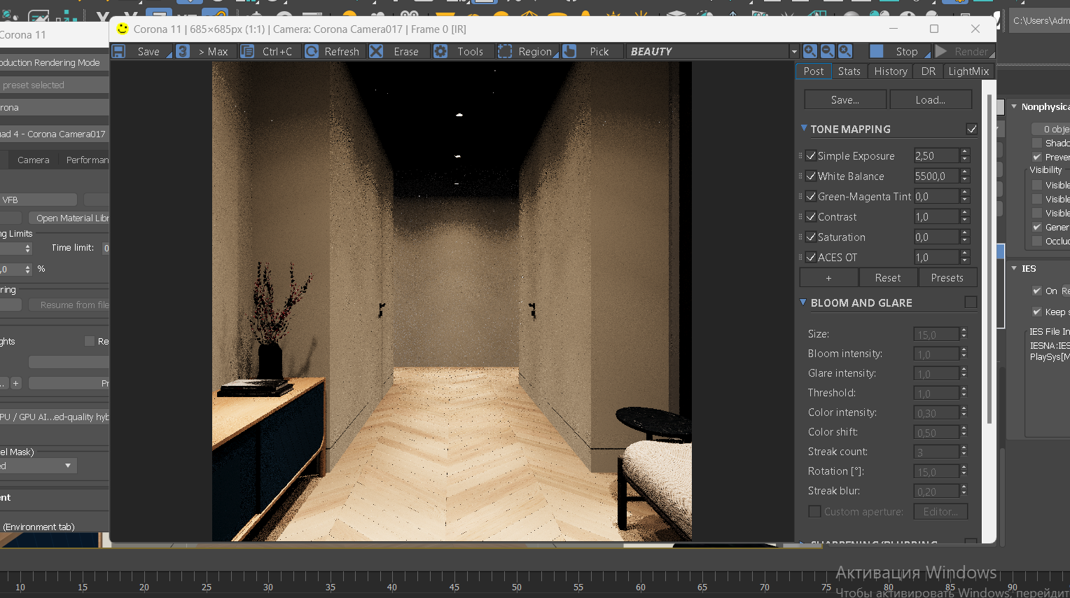
Task: Enable the Bloom and Glare checkbox
Action: (971, 302)
